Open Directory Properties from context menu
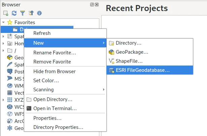The image size is (207, 136). point(58,127)
